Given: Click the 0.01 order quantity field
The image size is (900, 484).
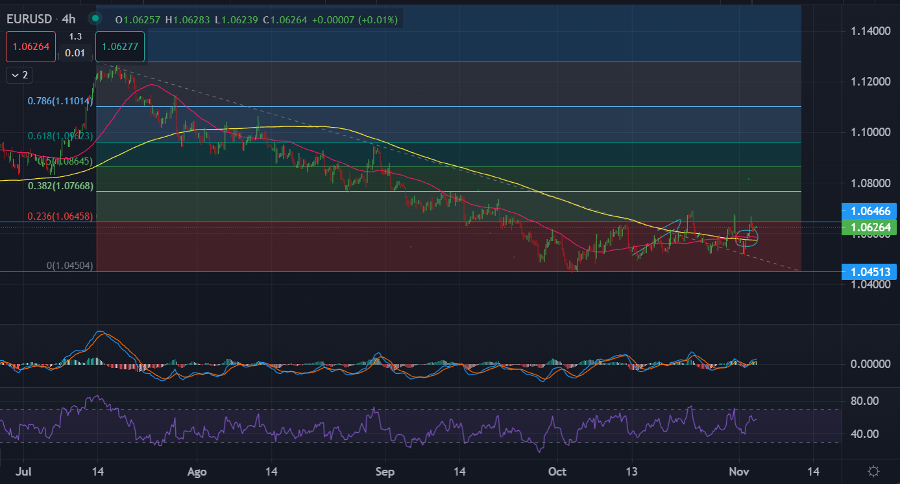Looking at the screenshot, I should 75,52.
